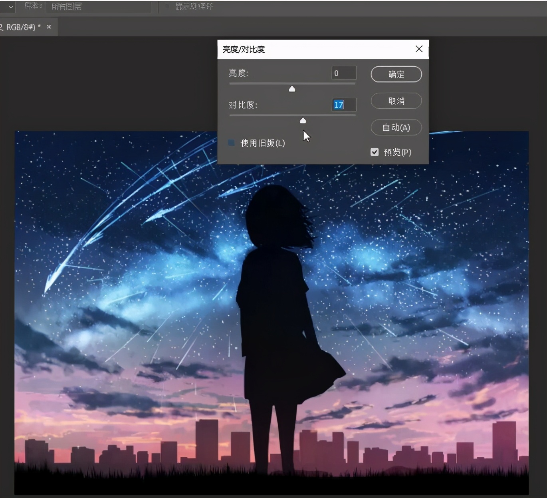This screenshot has height=498, width=547.
Task: Confirm with the 确定 button
Action: [396, 74]
